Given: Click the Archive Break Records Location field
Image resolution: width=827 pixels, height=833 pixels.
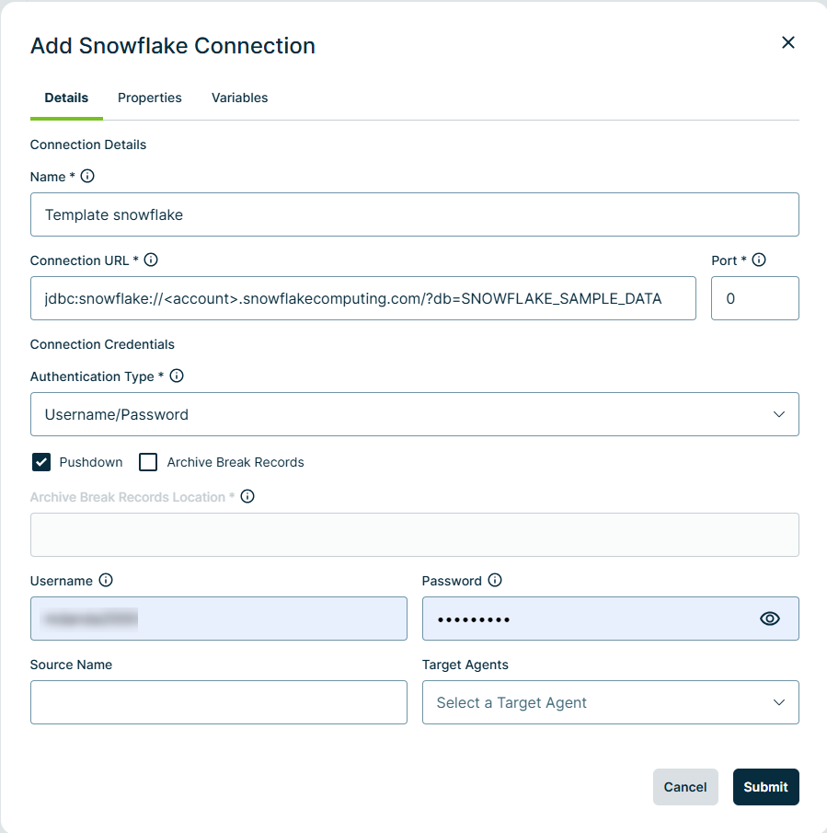Looking at the screenshot, I should pos(415,535).
